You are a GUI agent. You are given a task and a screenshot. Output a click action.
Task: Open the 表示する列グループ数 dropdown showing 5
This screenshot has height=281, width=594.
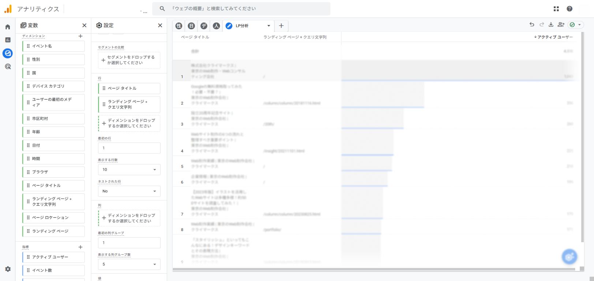point(129,264)
